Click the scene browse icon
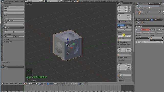The width and height of the screenshot is (164, 92). click(45, 1)
